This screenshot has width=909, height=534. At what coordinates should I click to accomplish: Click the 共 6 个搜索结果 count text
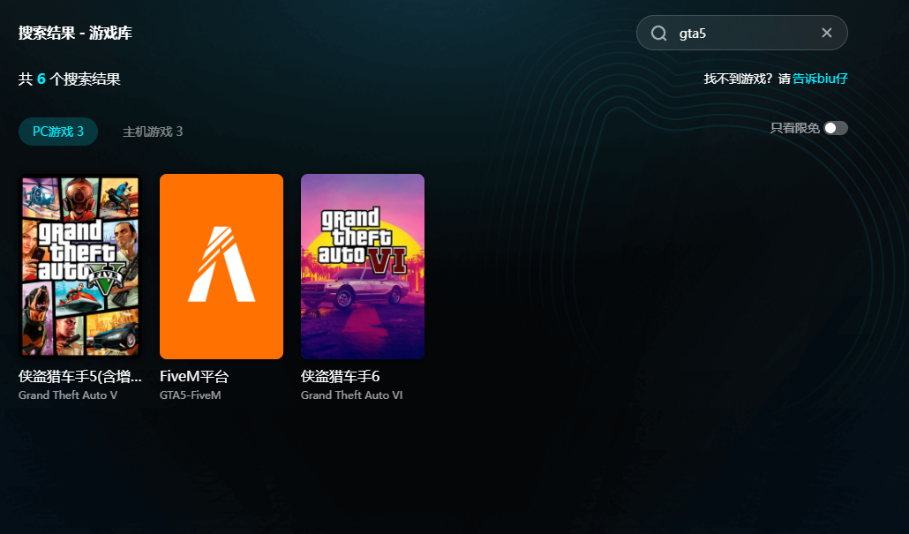click(x=70, y=79)
